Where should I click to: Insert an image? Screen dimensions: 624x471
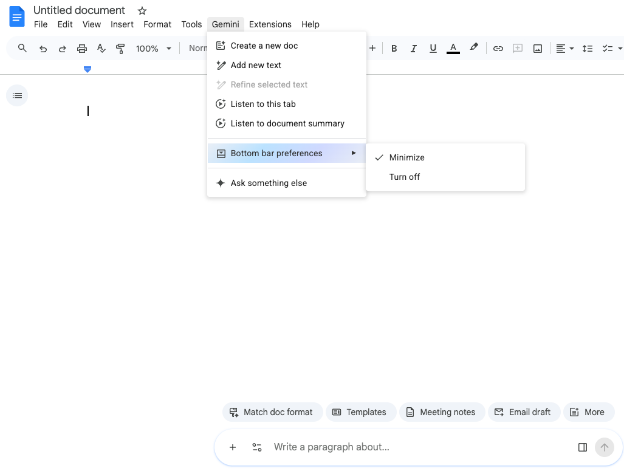(538, 49)
